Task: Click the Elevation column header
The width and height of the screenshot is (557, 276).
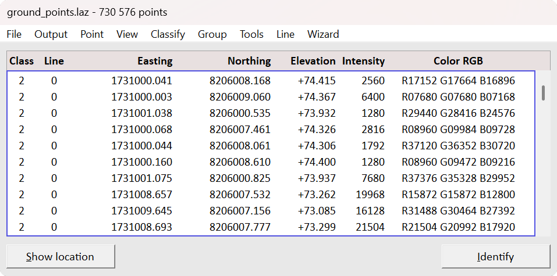Action: point(313,61)
